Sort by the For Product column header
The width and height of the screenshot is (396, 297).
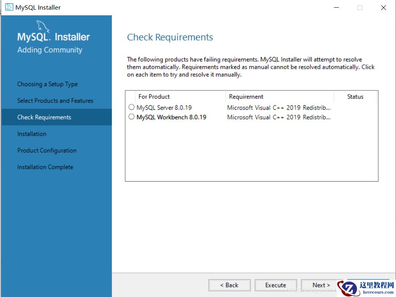click(180, 96)
